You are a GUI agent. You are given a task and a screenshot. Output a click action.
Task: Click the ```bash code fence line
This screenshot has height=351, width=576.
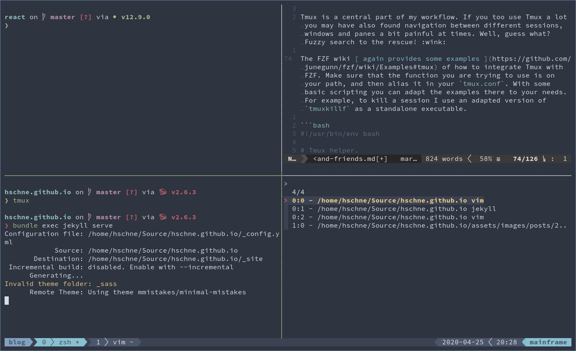tap(315, 125)
